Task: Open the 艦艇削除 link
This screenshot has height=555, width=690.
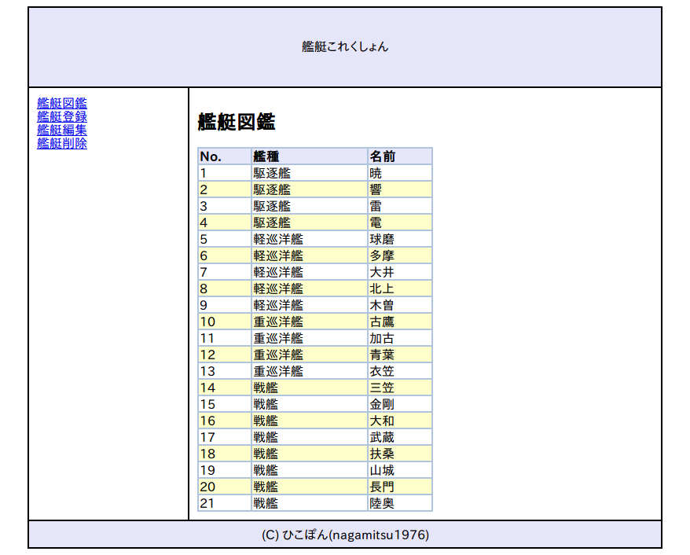Action: tap(62, 143)
